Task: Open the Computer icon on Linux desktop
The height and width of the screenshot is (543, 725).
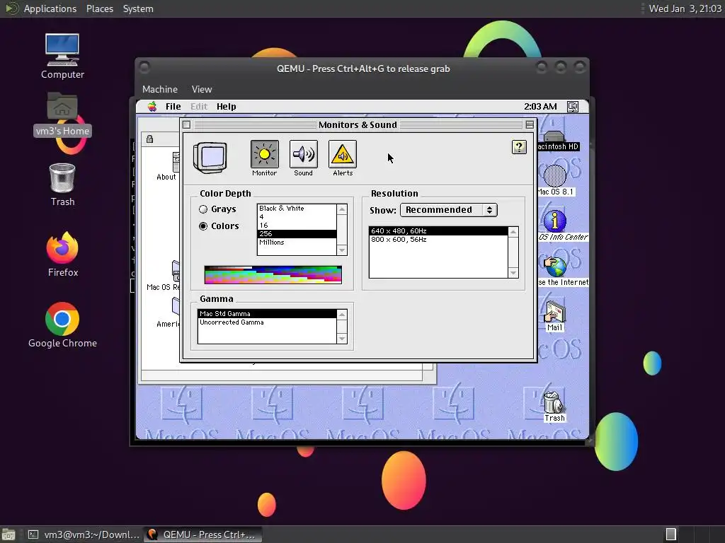Action: pyautogui.click(x=62, y=50)
